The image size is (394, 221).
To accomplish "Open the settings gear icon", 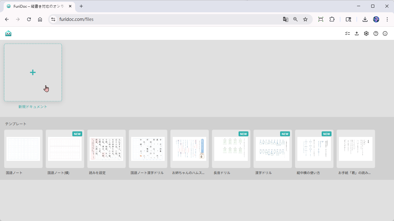I will (x=366, y=33).
